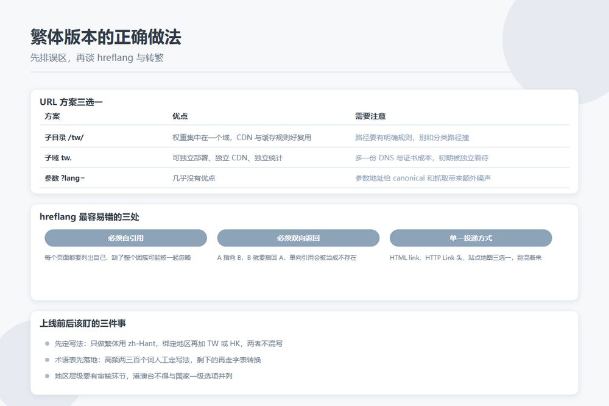Select the heading URL 方案三选一
The height and width of the screenshot is (406, 609).
tap(71, 102)
